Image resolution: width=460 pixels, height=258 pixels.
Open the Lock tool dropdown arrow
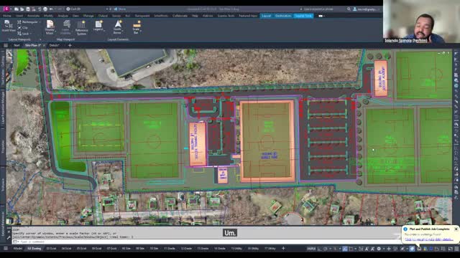[32, 34]
